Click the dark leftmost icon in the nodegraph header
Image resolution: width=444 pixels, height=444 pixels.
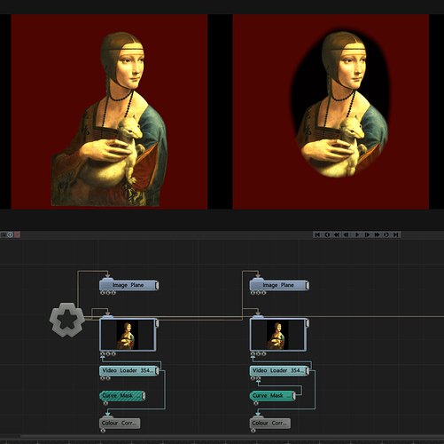click(4, 234)
